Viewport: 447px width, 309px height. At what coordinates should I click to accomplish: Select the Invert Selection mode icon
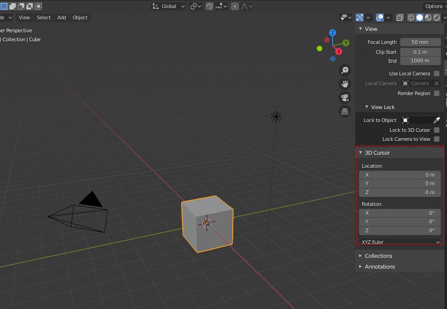[30, 6]
